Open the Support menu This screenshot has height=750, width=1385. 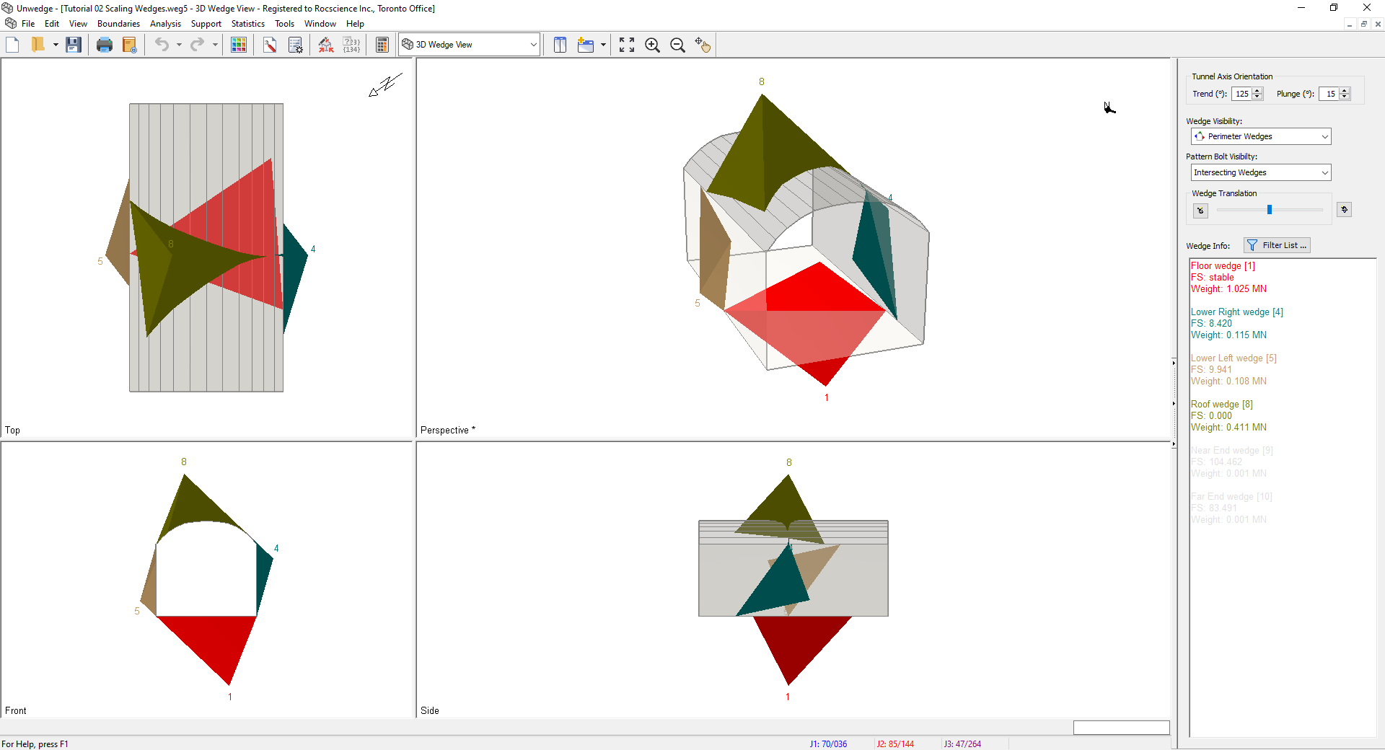(206, 24)
